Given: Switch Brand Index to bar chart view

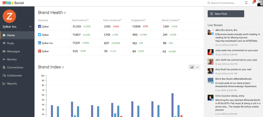Looking at the screenshot, I should click(192, 67).
